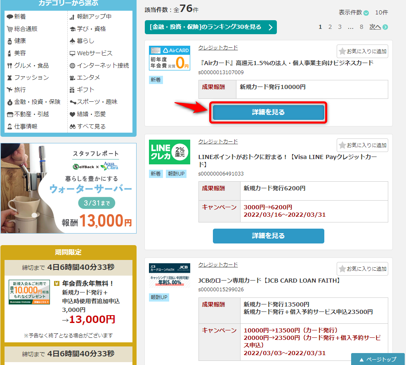Click the 金融・投資・保険 money bag icon

[x=10, y=102]
